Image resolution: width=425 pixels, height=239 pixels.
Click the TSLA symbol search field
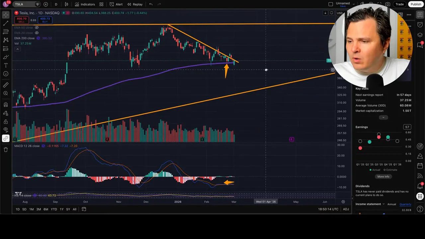[x=19, y=4]
